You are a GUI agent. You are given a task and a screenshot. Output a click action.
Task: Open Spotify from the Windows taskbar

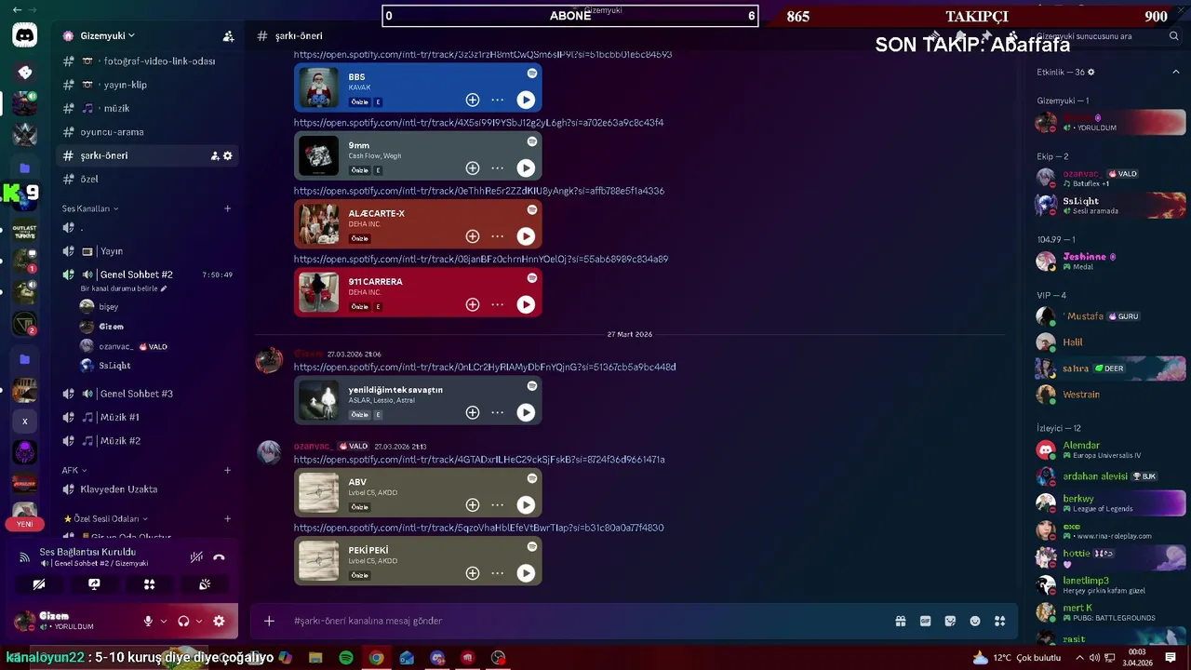pyautogui.click(x=345, y=658)
